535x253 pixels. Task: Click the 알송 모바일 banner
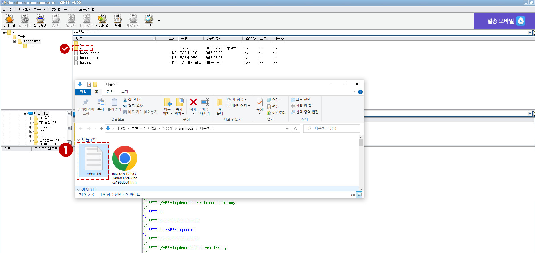(504, 21)
